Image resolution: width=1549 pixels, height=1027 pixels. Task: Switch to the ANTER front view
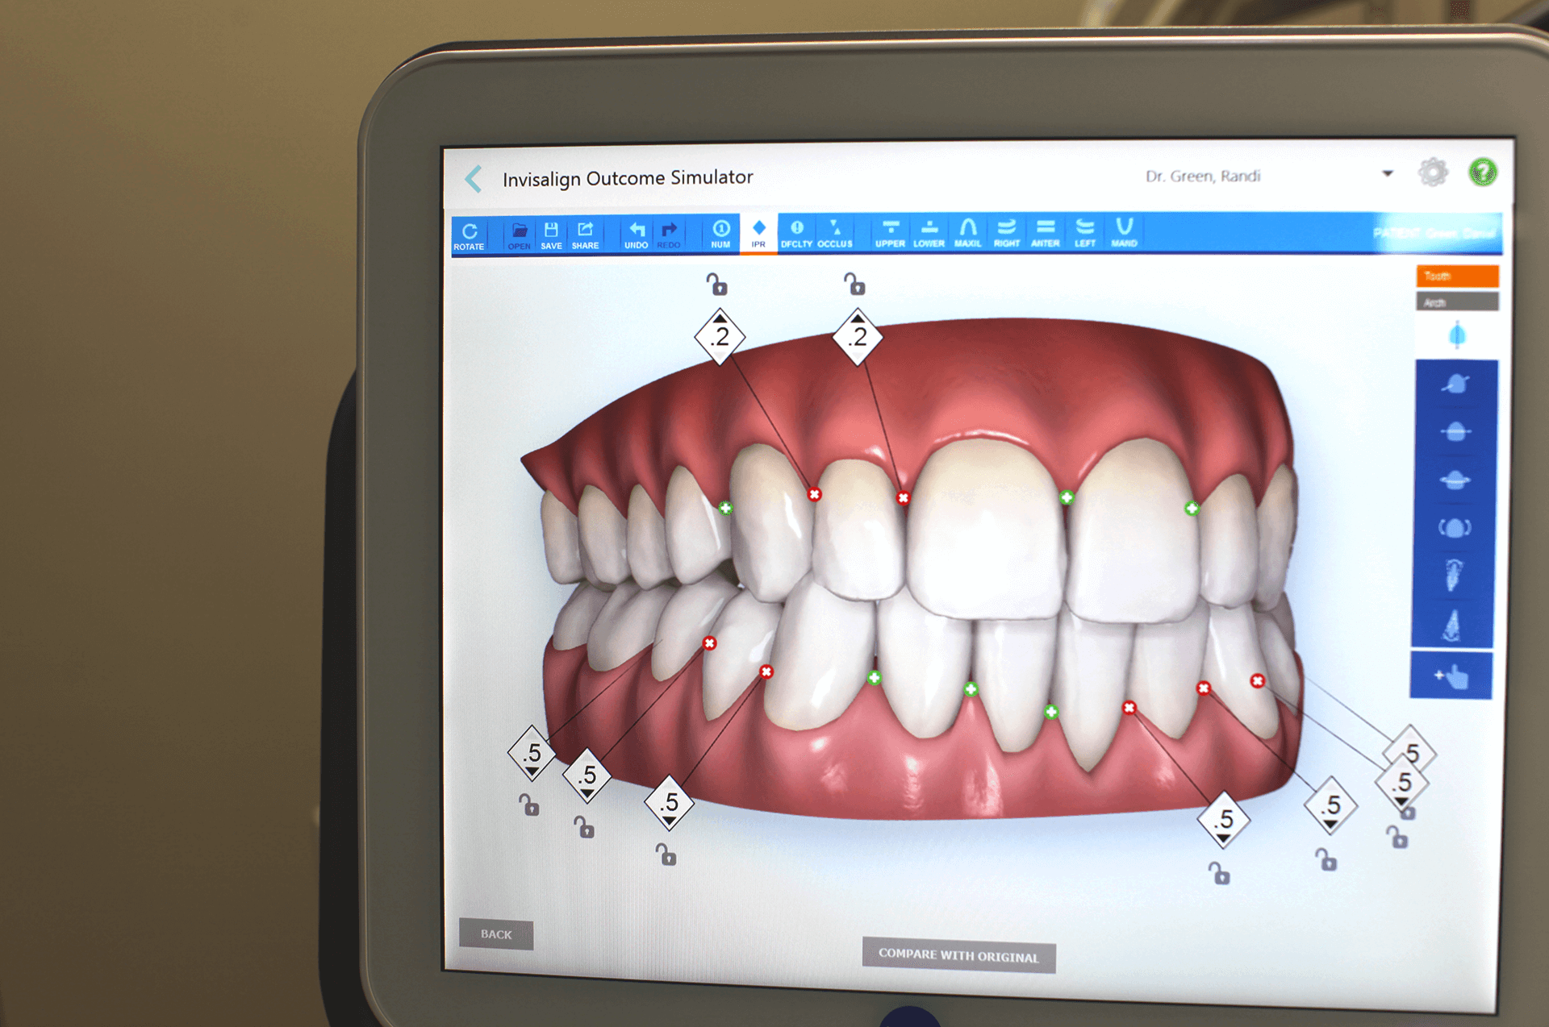click(1045, 233)
